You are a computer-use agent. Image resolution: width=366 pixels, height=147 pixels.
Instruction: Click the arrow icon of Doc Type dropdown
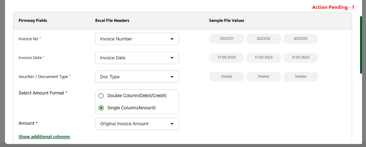pos(172,77)
